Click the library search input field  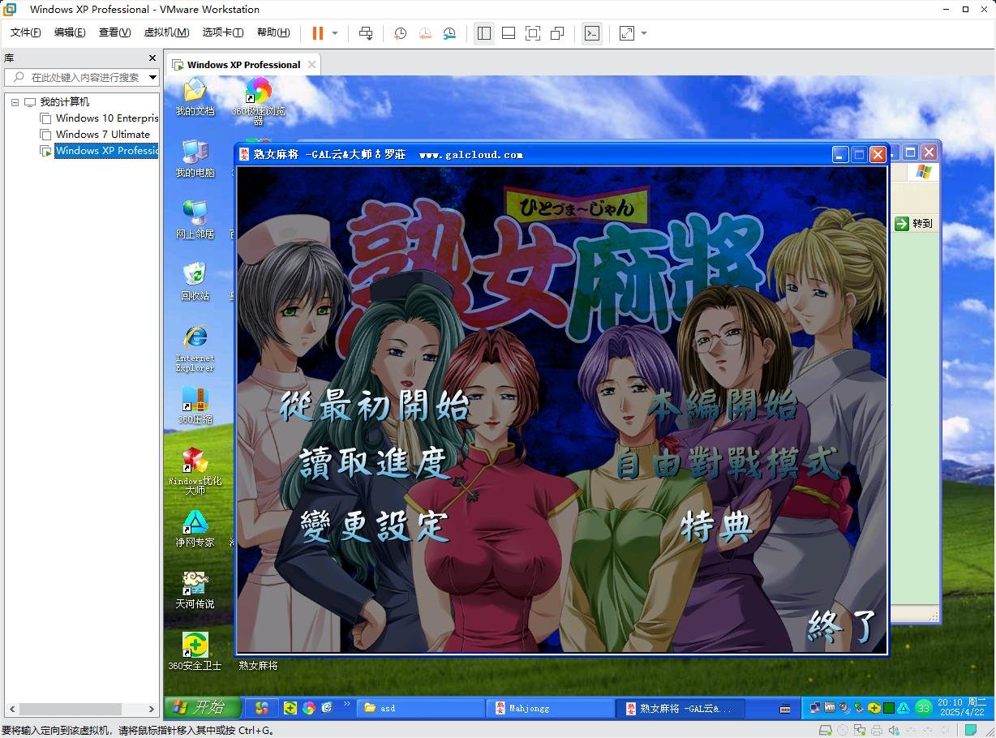(x=81, y=77)
